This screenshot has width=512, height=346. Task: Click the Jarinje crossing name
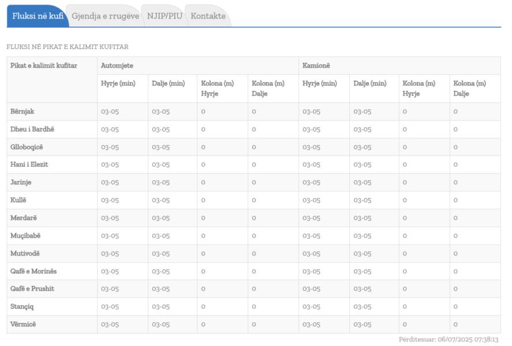(x=21, y=182)
